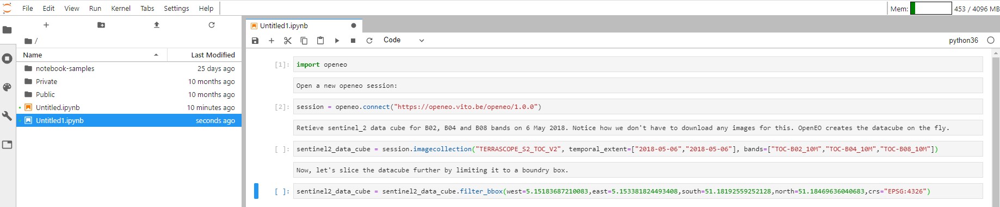Screen dimensions: 1000x207
Task: Save the notebook with disk icon
Action: tap(255, 41)
